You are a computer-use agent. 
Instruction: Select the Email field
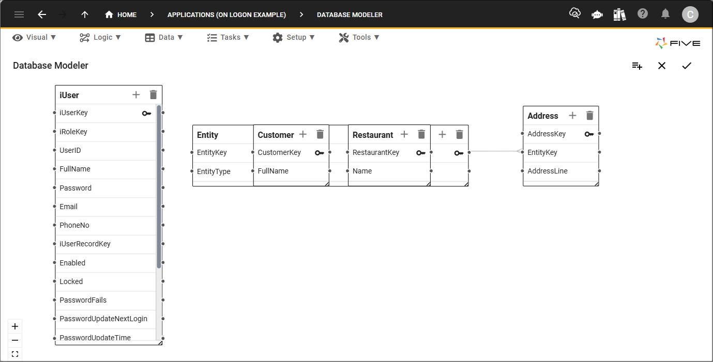(x=105, y=207)
